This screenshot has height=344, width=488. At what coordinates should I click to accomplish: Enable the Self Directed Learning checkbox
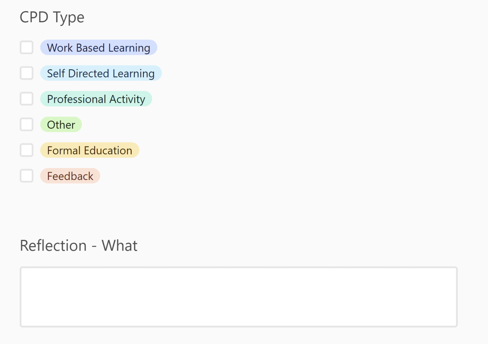tap(27, 73)
